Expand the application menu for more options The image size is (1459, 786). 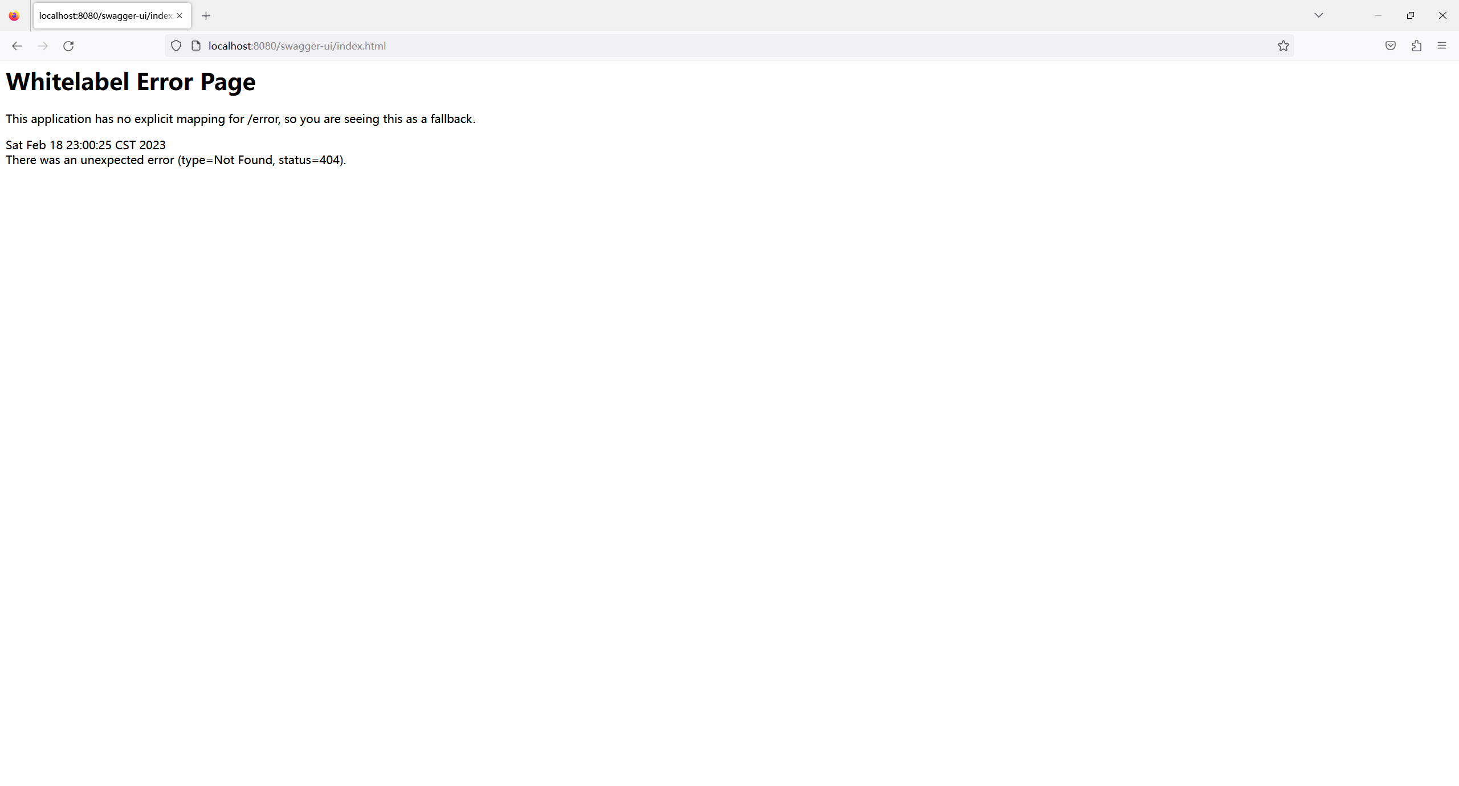(1442, 46)
